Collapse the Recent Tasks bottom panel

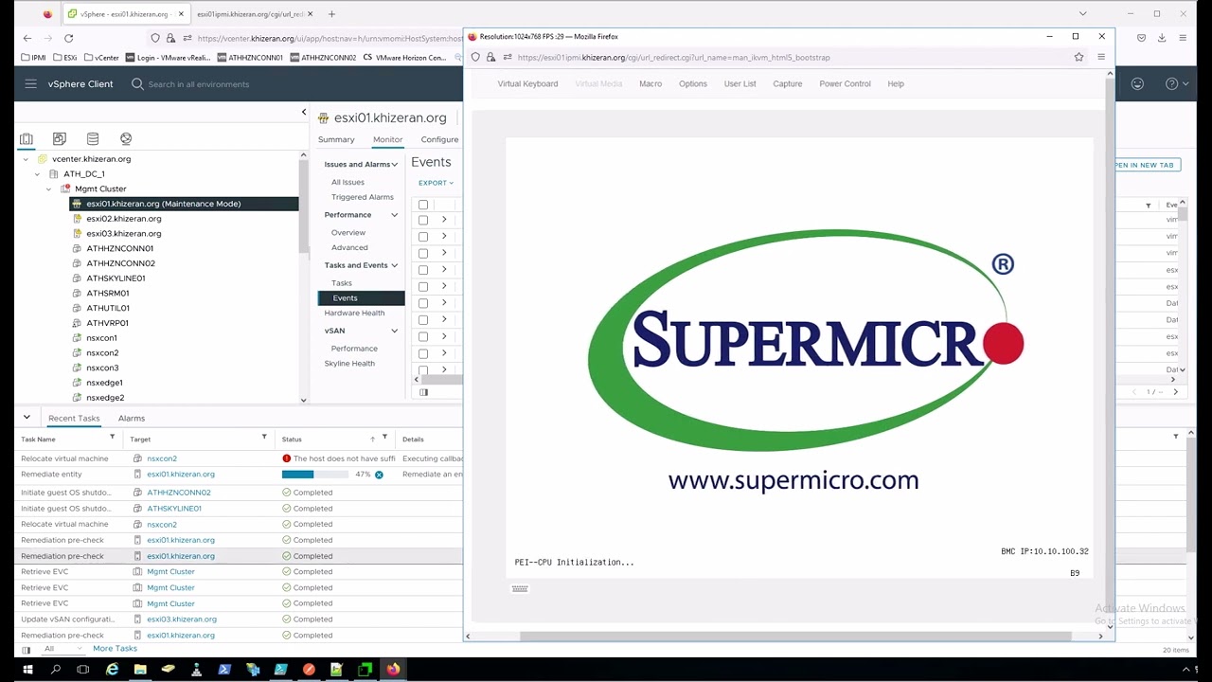27,417
